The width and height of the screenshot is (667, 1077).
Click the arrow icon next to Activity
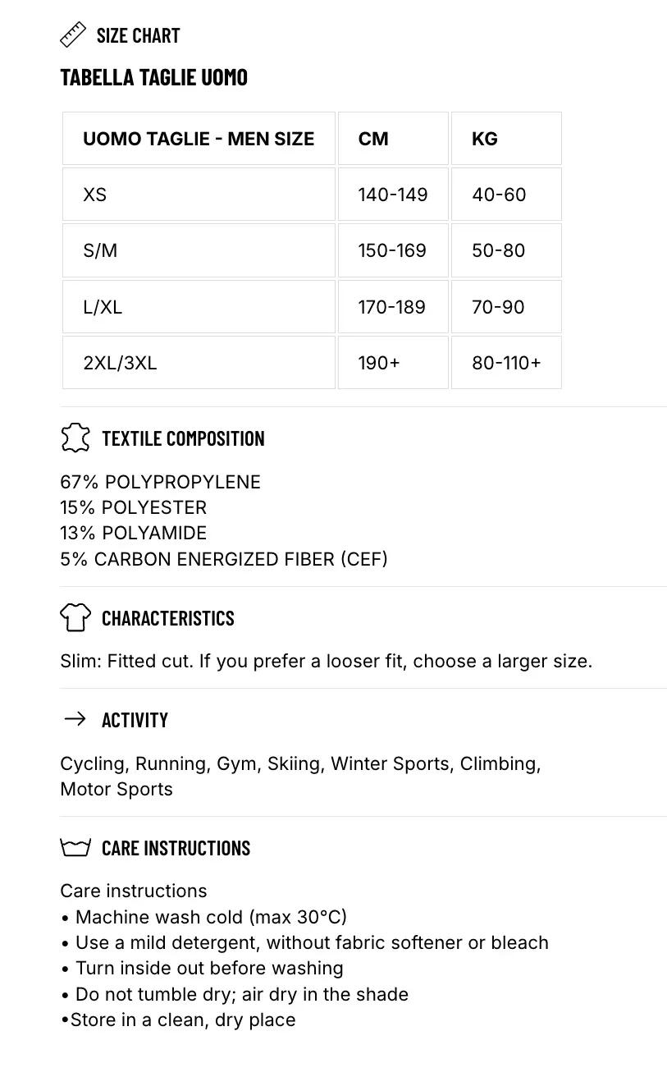pyautogui.click(x=75, y=719)
